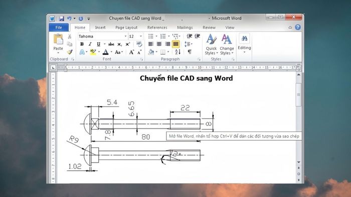Toggle Bold formatting
351x197 pixels.
click(82, 44)
